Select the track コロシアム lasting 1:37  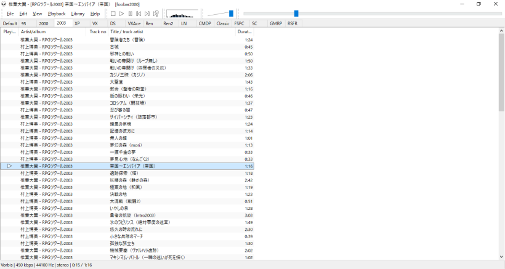(127, 103)
